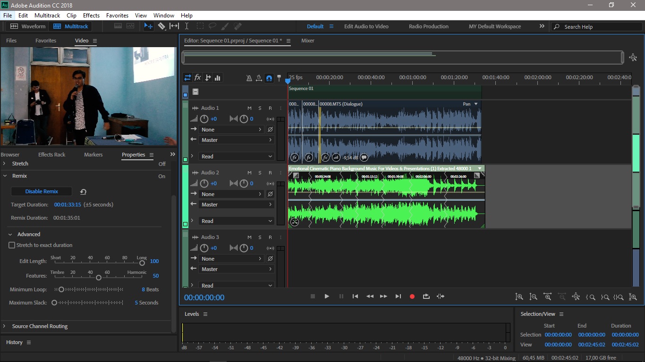Viewport: 645px width, 362px height.
Task: Select the Razor Selected Clips tool
Action: click(x=161, y=26)
